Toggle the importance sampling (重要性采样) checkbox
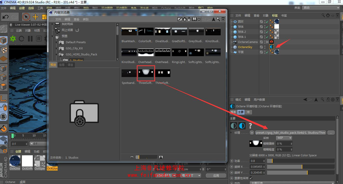Screen dimensions: 343x184 click(251, 178)
